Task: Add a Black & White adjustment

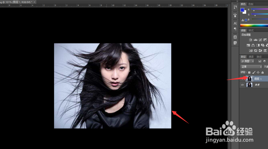Action: coord(258,45)
